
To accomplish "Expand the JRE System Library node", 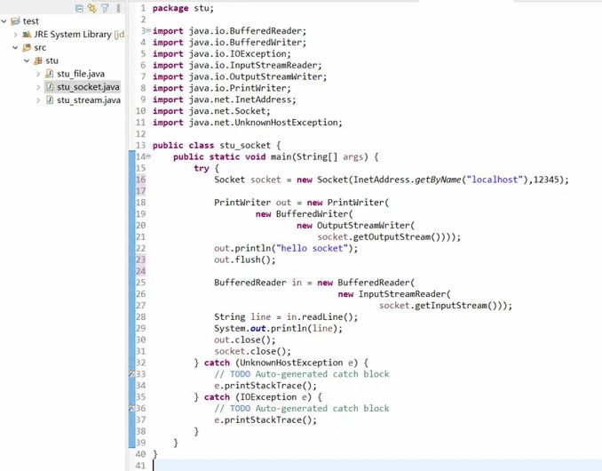I will pos(15,34).
